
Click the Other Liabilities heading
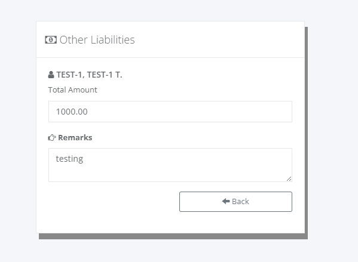[97, 40]
